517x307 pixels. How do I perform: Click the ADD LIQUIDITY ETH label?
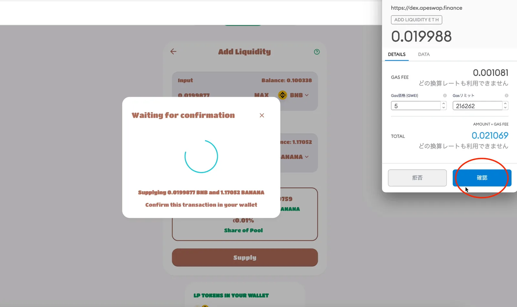[x=417, y=20]
